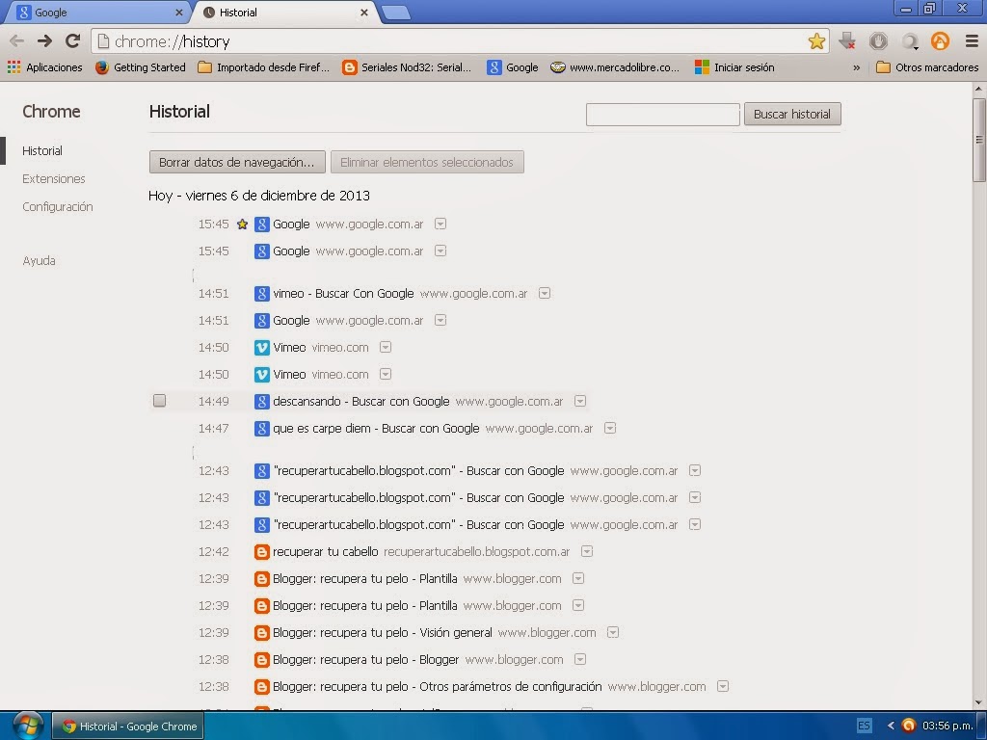Click the bookmark star on the 15:45 Google entry

coord(242,224)
